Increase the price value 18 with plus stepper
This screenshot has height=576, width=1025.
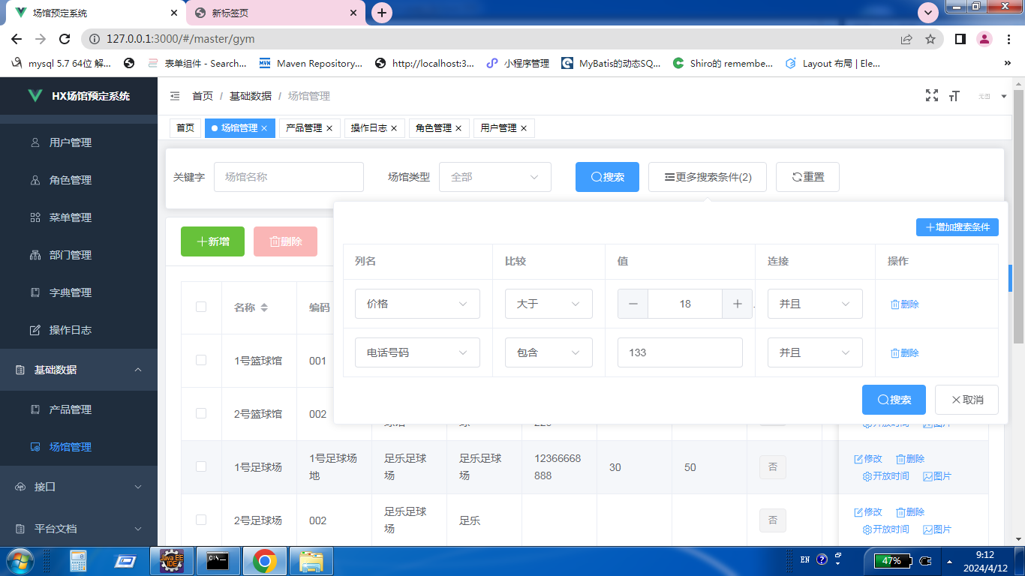click(x=736, y=304)
